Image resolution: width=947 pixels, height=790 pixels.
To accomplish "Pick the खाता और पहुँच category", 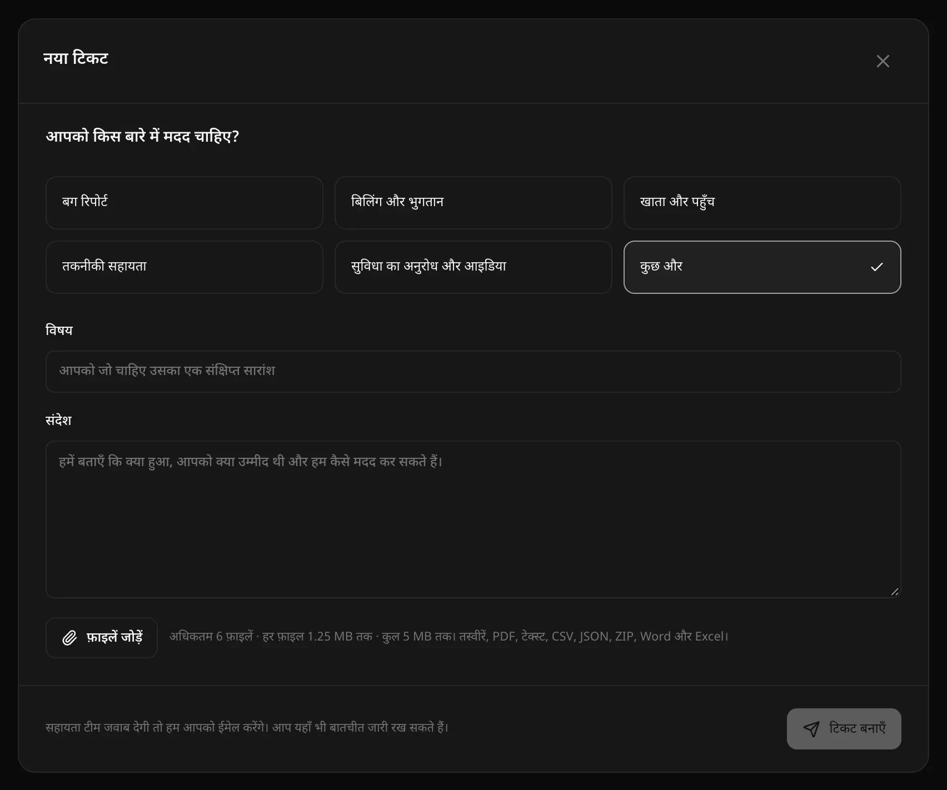I will [762, 203].
